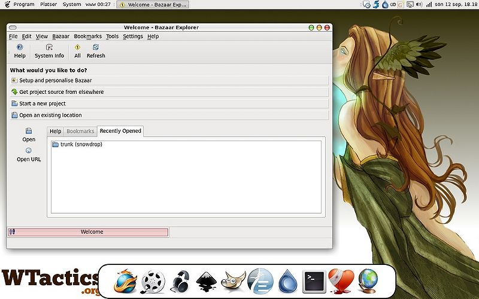The height and width of the screenshot is (299, 479).
Task: Click the infinity loop tray icon
Action: pyautogui.click(x=393, y=5)
